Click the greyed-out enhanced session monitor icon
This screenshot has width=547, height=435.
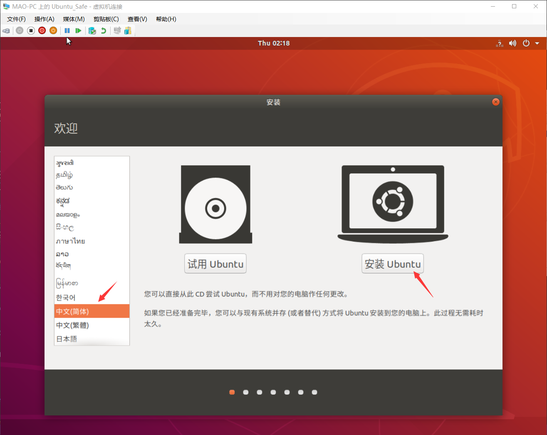pos(117,30)
